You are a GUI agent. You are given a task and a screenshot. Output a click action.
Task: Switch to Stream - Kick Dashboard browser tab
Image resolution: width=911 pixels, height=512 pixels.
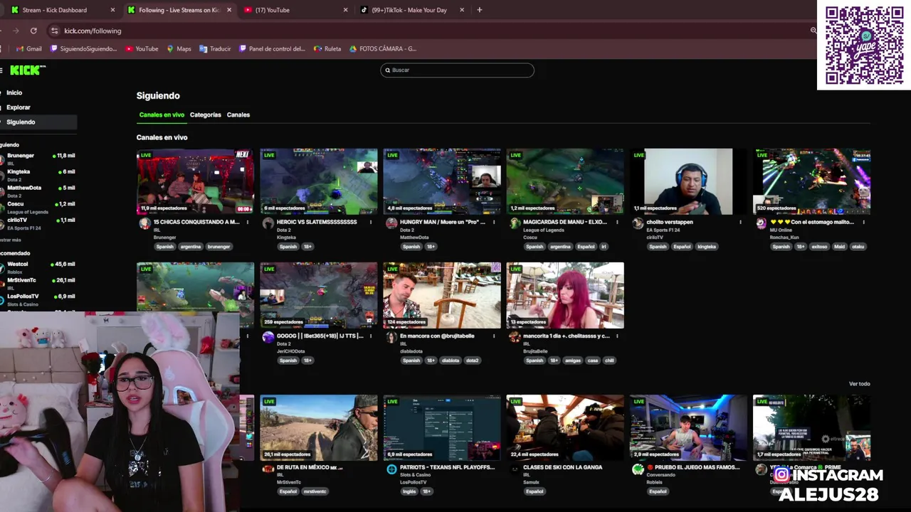[63, 10]
